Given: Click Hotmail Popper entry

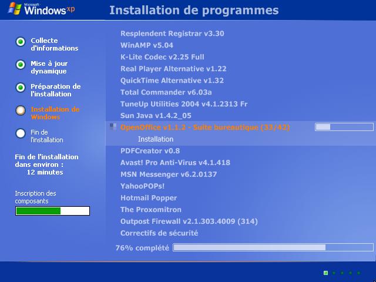Looking at the screenshot, I should click(x=149, y=198).
